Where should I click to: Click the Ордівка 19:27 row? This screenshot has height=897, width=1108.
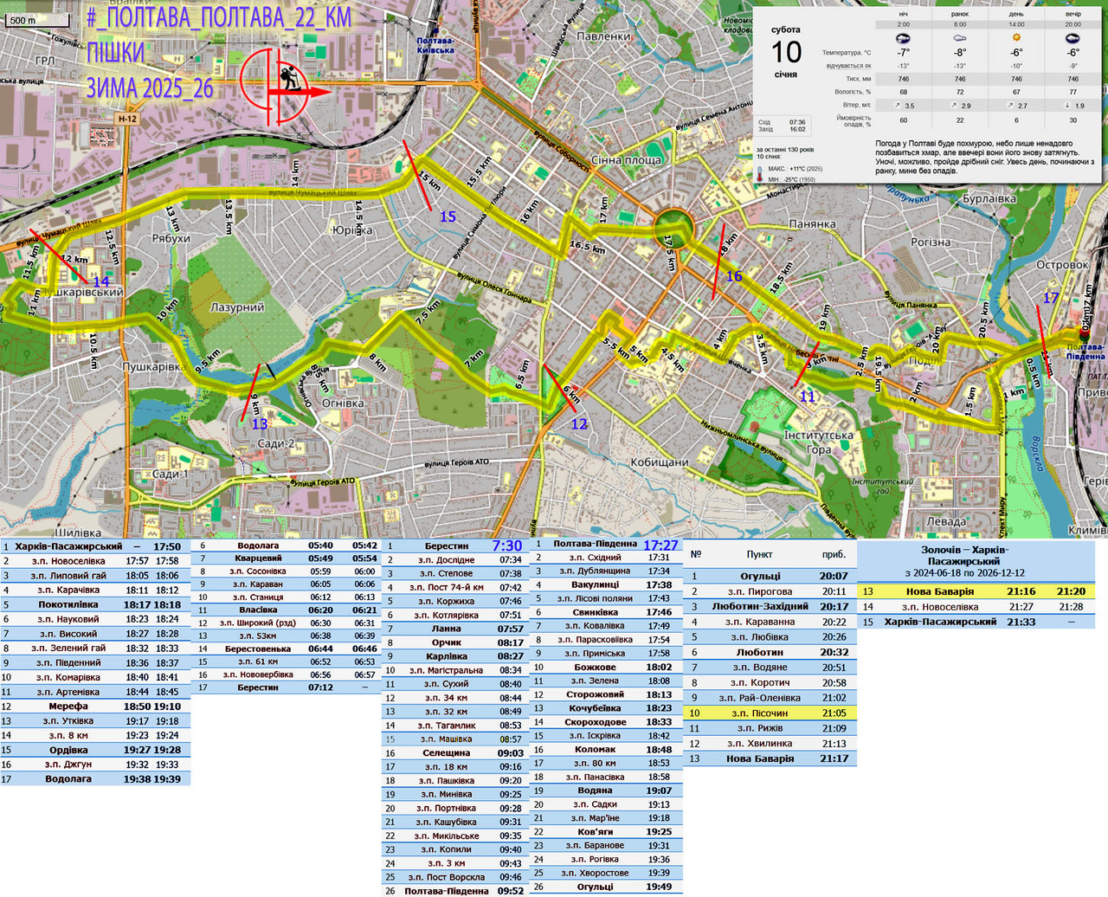click(x=95, y=750)
